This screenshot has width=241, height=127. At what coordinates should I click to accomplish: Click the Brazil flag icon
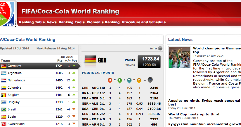(x=4, y=110)
